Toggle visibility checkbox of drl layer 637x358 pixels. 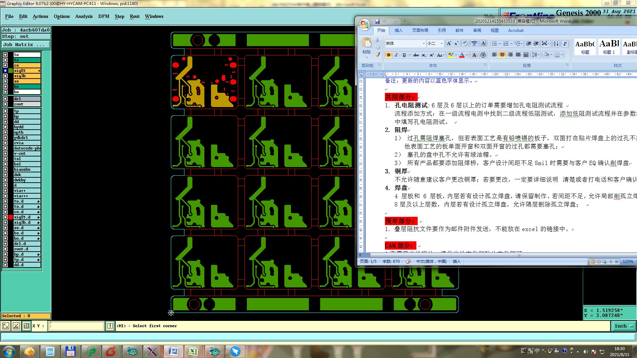5,99
